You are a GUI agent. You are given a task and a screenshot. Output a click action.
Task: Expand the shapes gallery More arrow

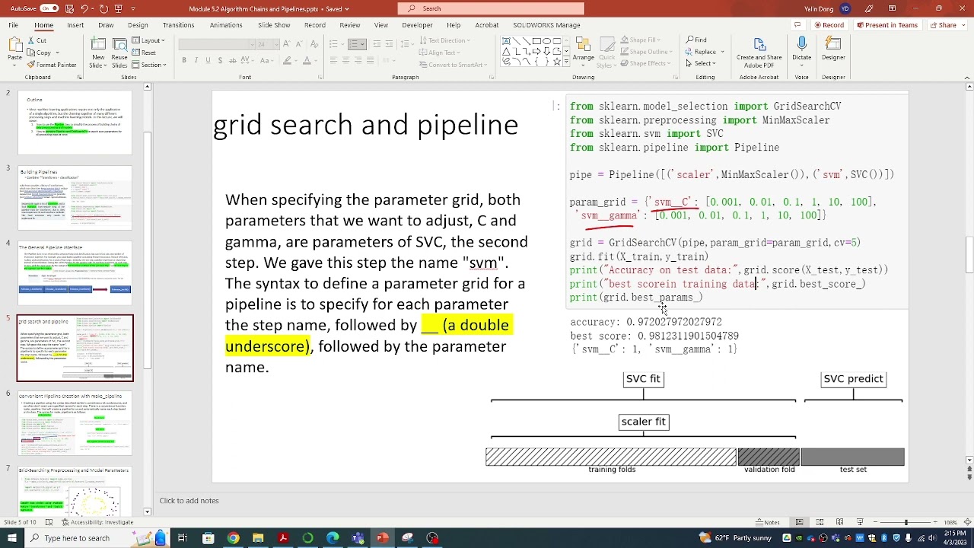[566, 62]
